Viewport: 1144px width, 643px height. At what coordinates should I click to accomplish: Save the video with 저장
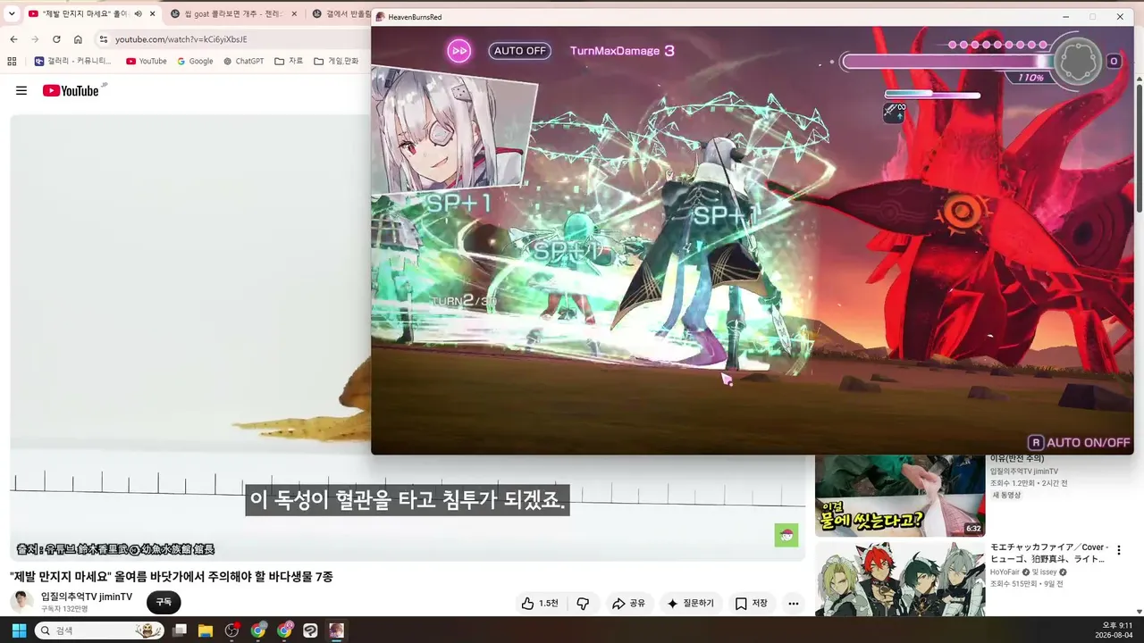pos(751,604)
